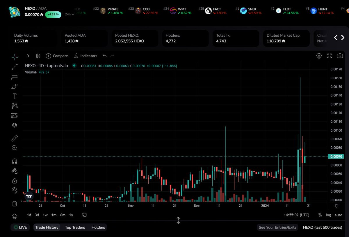Select the 1w time range
The width and height of the screenshot is (349, 237).
(x=45, y=215)
